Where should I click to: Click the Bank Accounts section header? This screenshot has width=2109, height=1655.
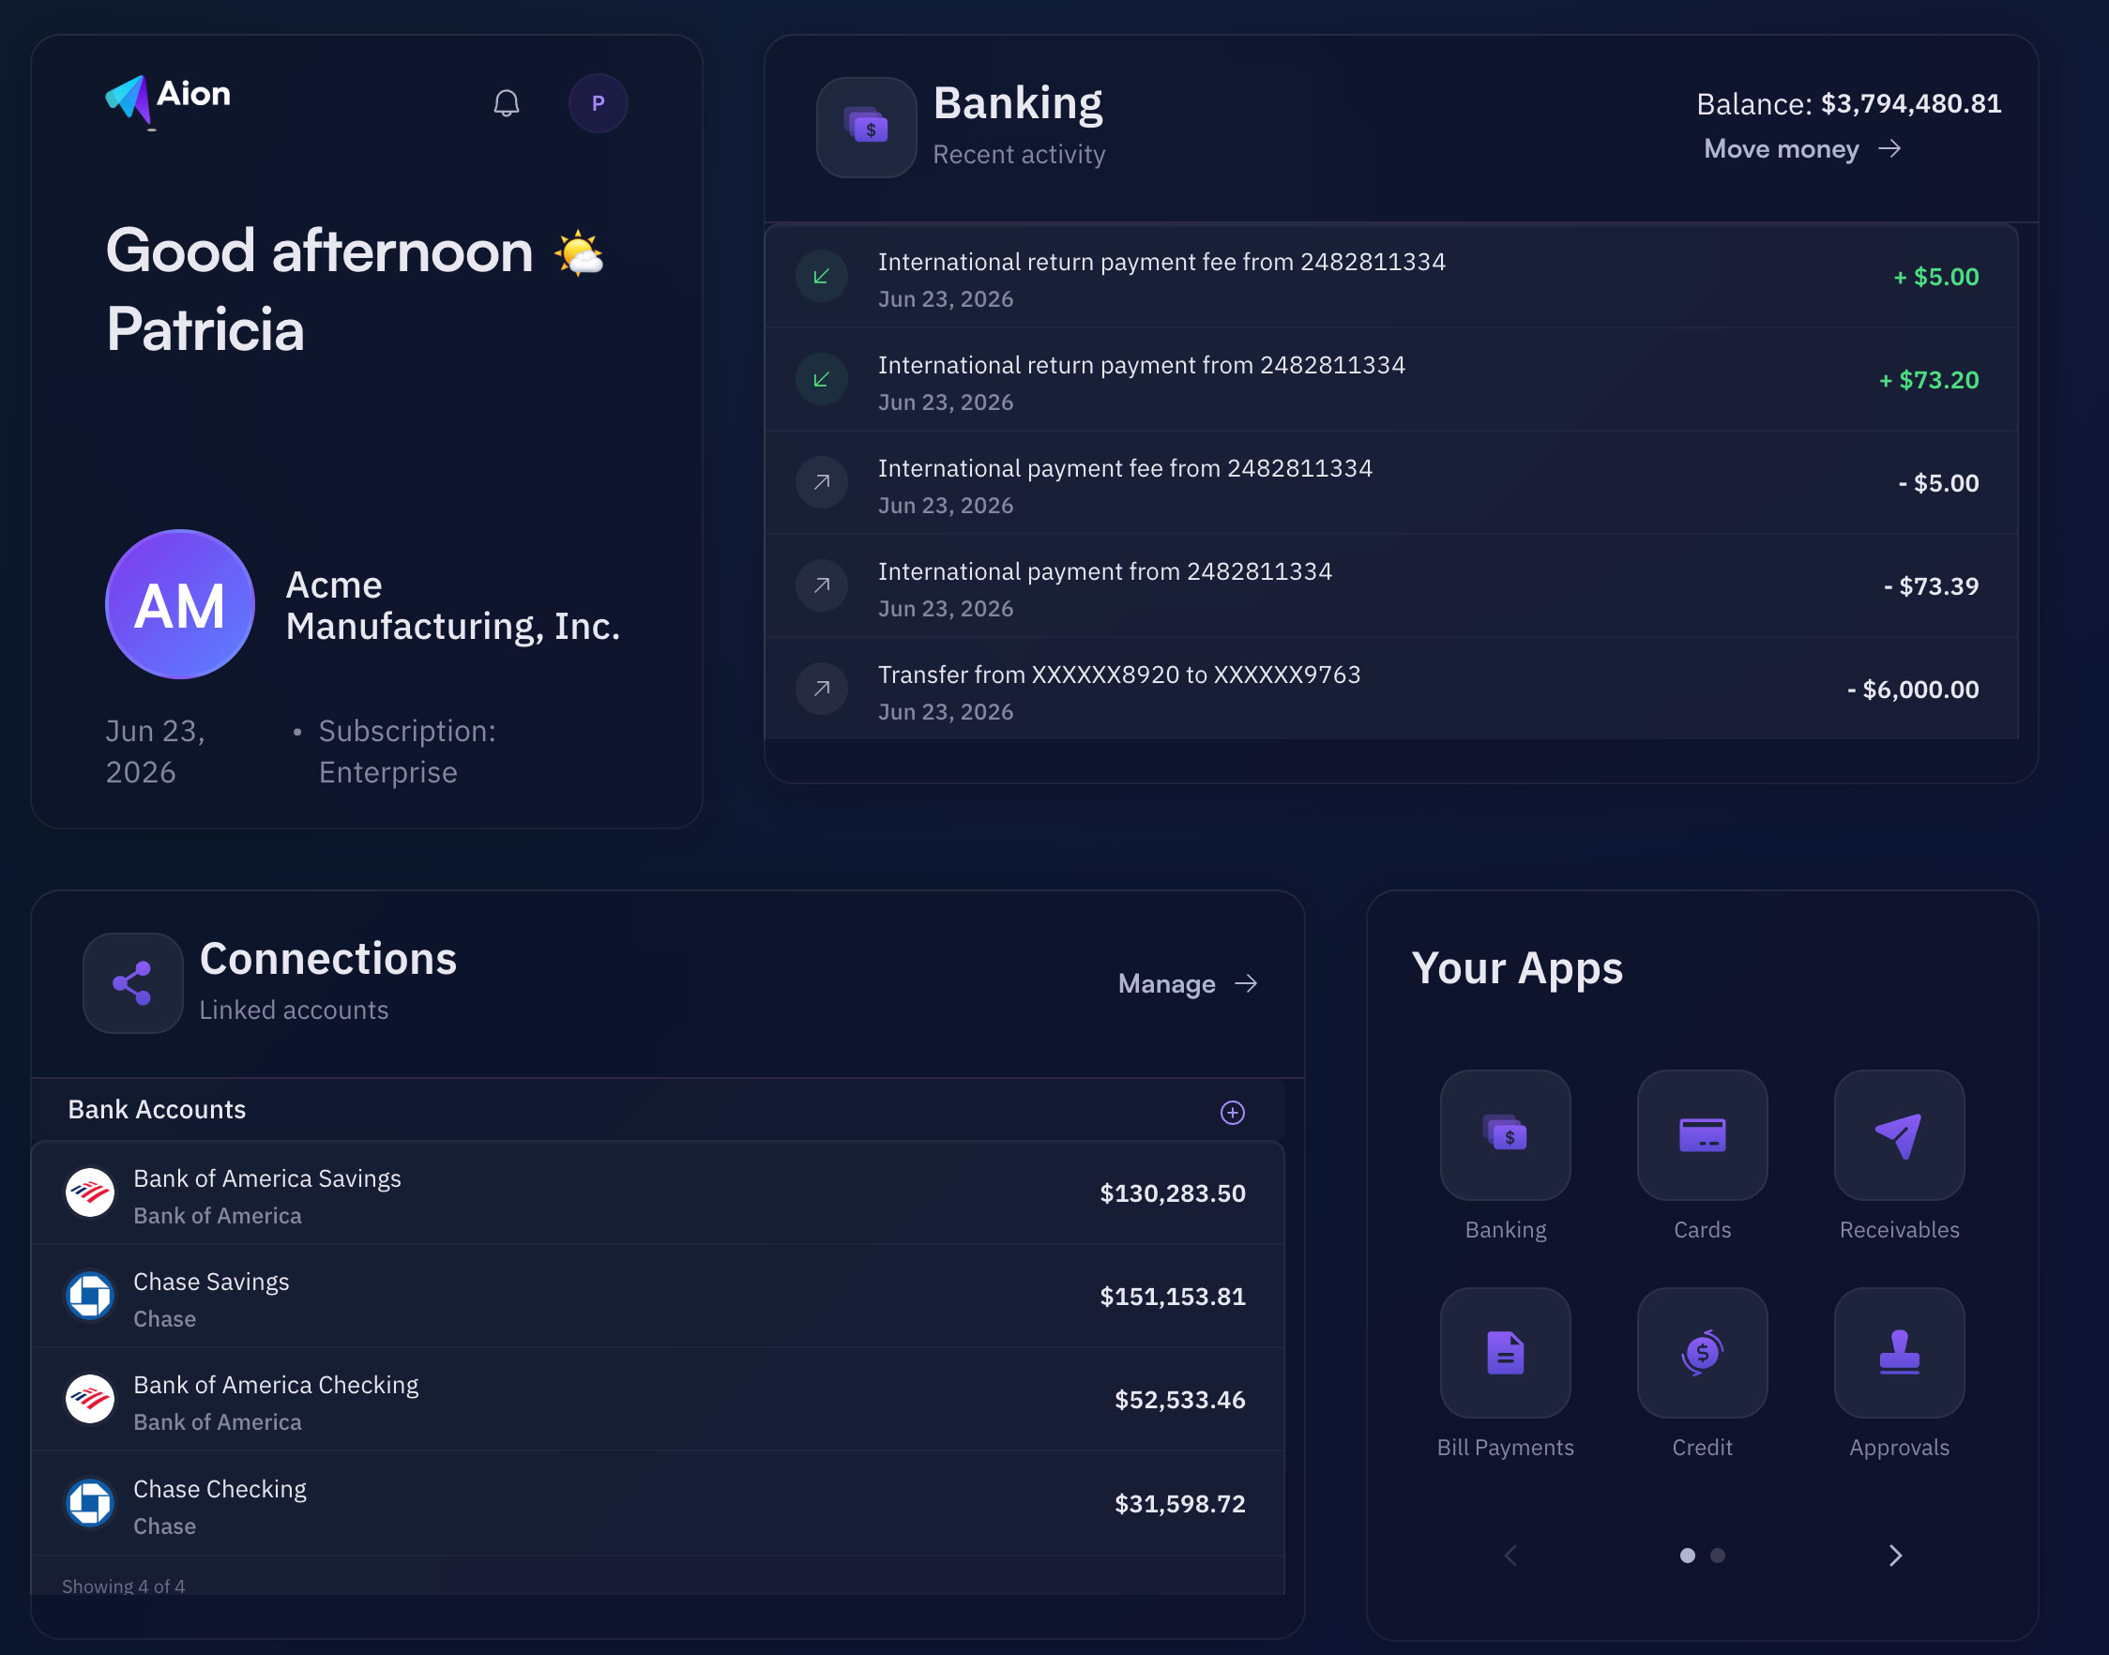tap(157, 1110)
